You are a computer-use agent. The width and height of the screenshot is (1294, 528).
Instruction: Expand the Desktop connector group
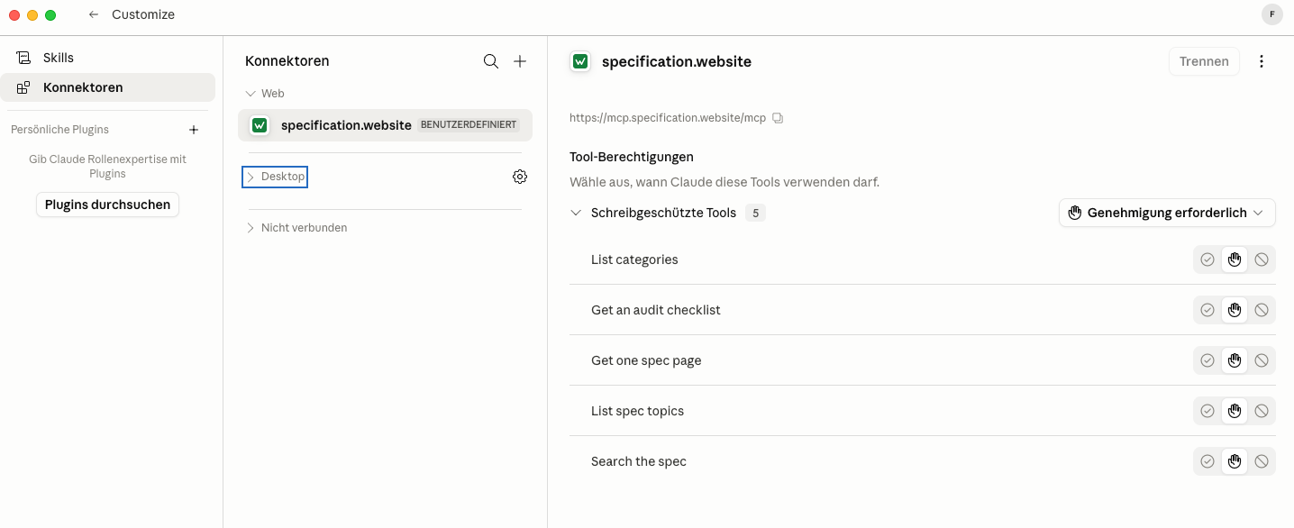275,177
